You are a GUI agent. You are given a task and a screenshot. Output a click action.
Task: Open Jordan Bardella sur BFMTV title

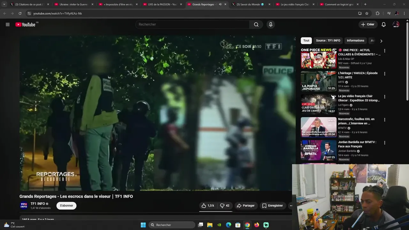click(357, 144)
